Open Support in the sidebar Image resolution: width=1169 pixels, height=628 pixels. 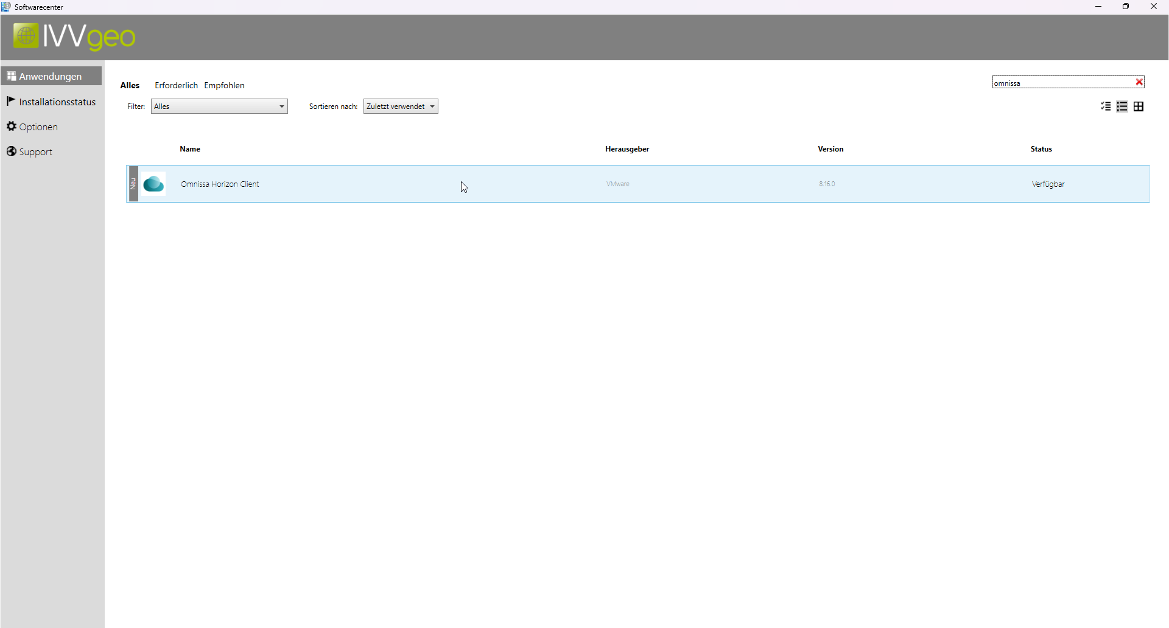click(x=35, y=152)
